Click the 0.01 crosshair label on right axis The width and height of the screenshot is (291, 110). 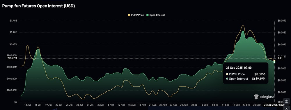coord(280,58)
